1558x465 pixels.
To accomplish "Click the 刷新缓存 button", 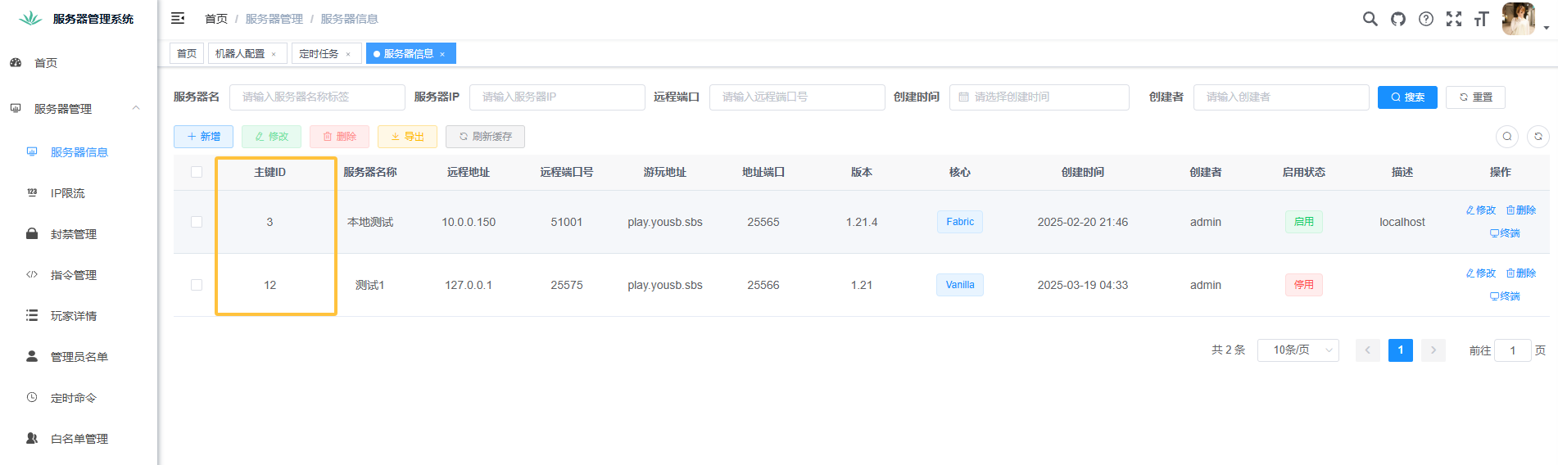I will tap(485, 137).
